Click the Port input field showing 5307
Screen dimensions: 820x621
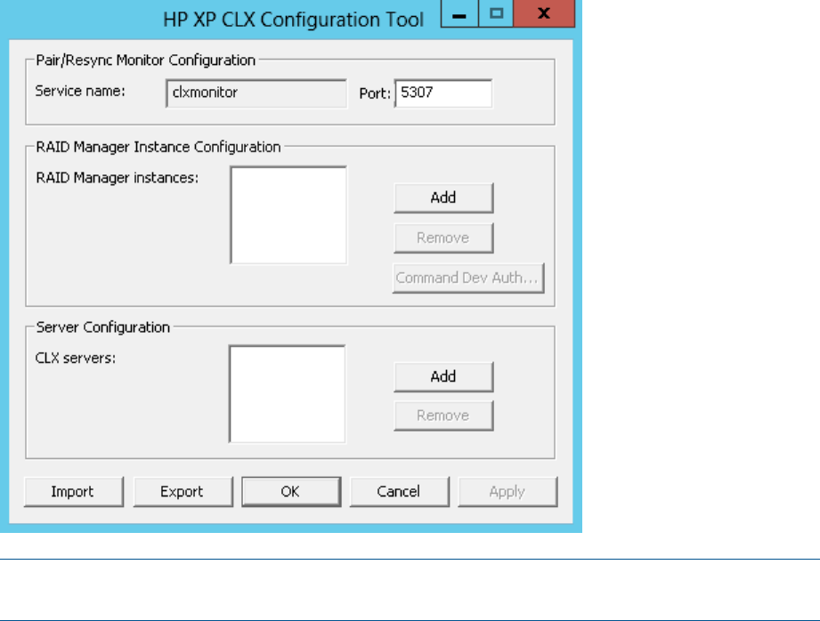click(443, 93)
